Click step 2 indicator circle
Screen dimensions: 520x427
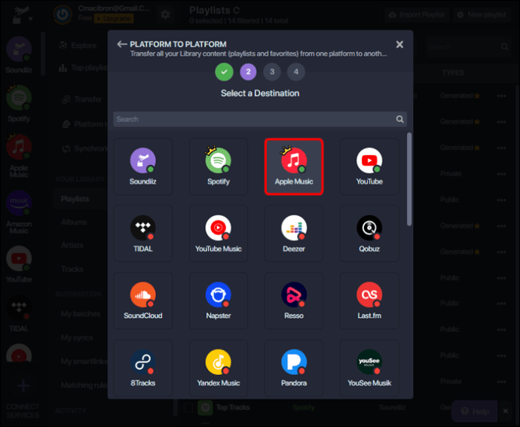click(248, 72)
